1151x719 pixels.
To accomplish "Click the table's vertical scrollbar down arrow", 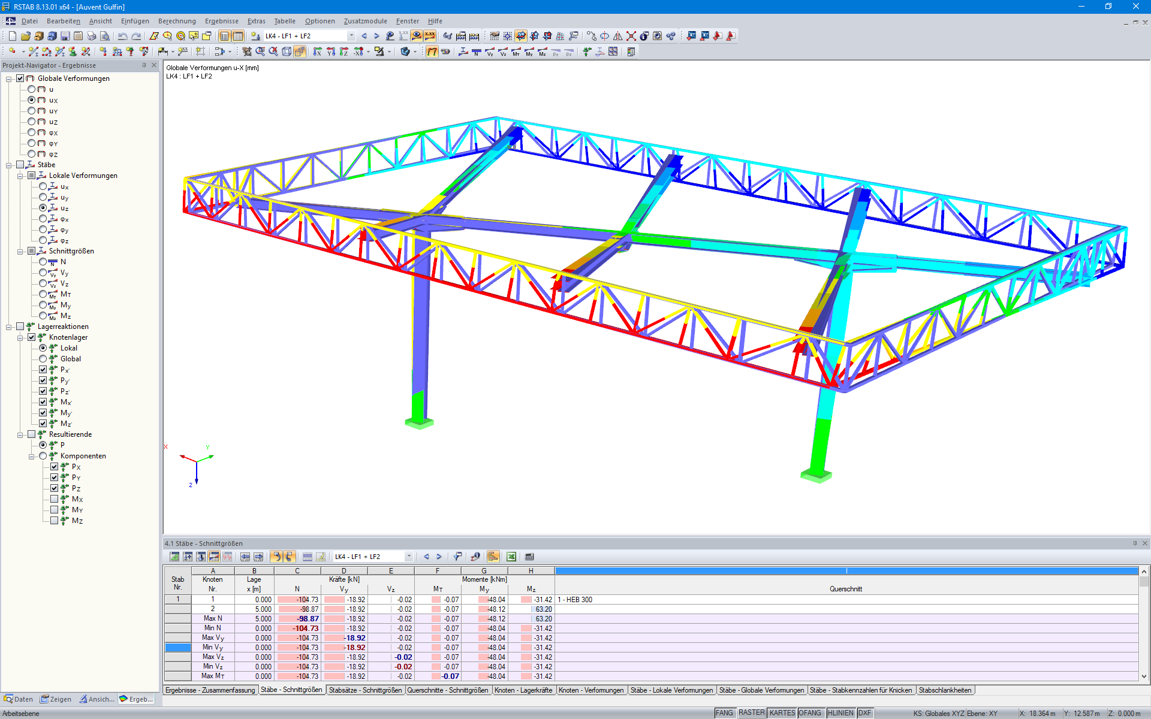I will point(1144,676).
